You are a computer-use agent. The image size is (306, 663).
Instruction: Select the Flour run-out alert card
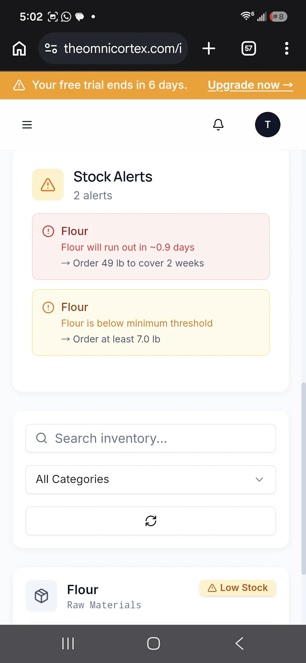click(151, 247)
